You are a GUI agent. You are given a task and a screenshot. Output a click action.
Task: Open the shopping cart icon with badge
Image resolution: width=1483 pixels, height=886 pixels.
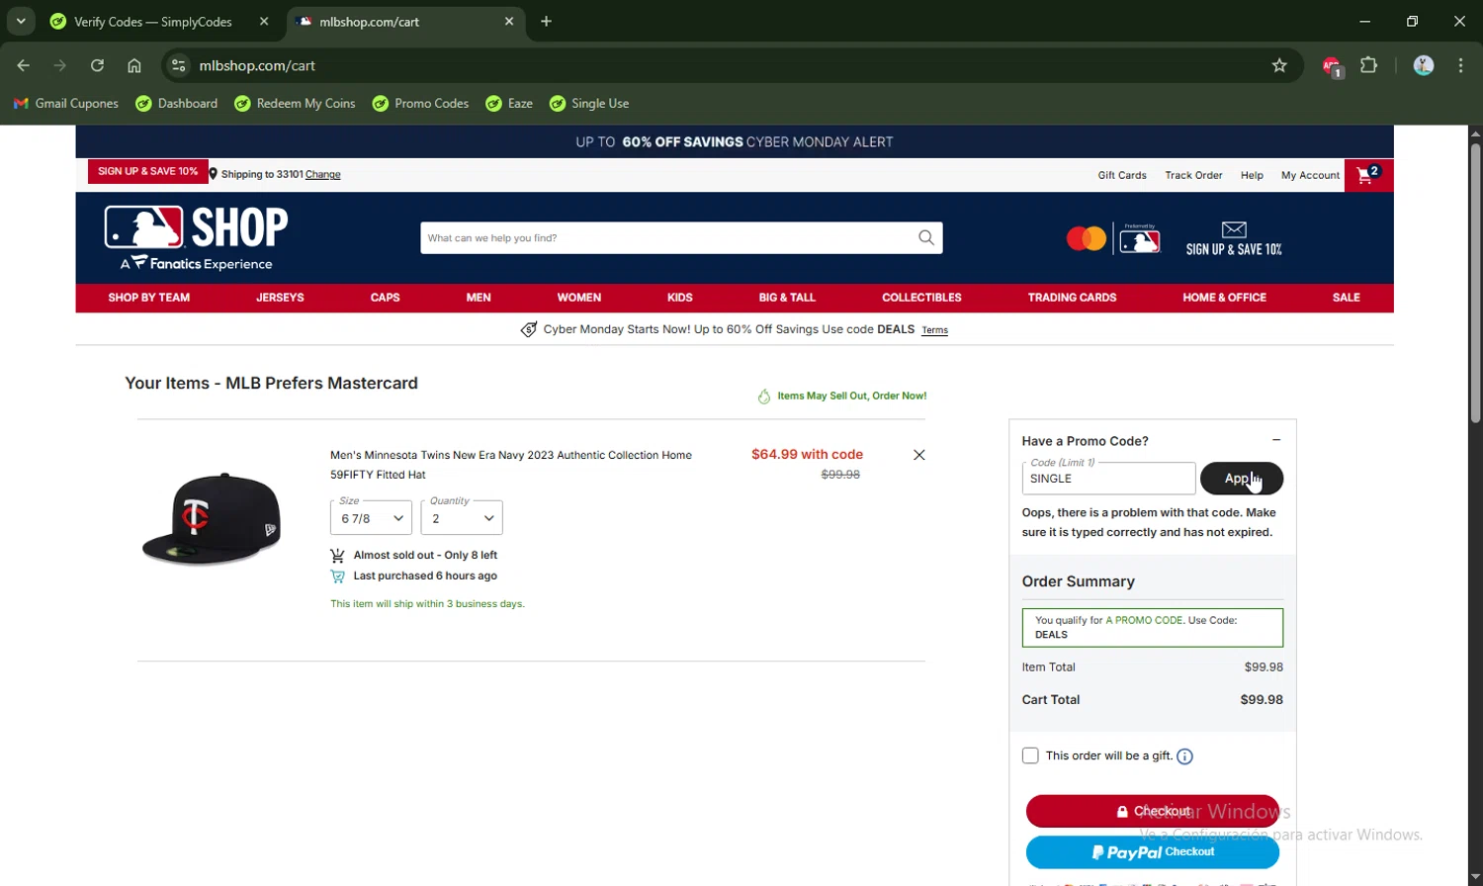click(1368, 175)
